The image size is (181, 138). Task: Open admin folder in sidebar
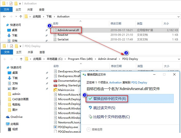tap(14, 94)
